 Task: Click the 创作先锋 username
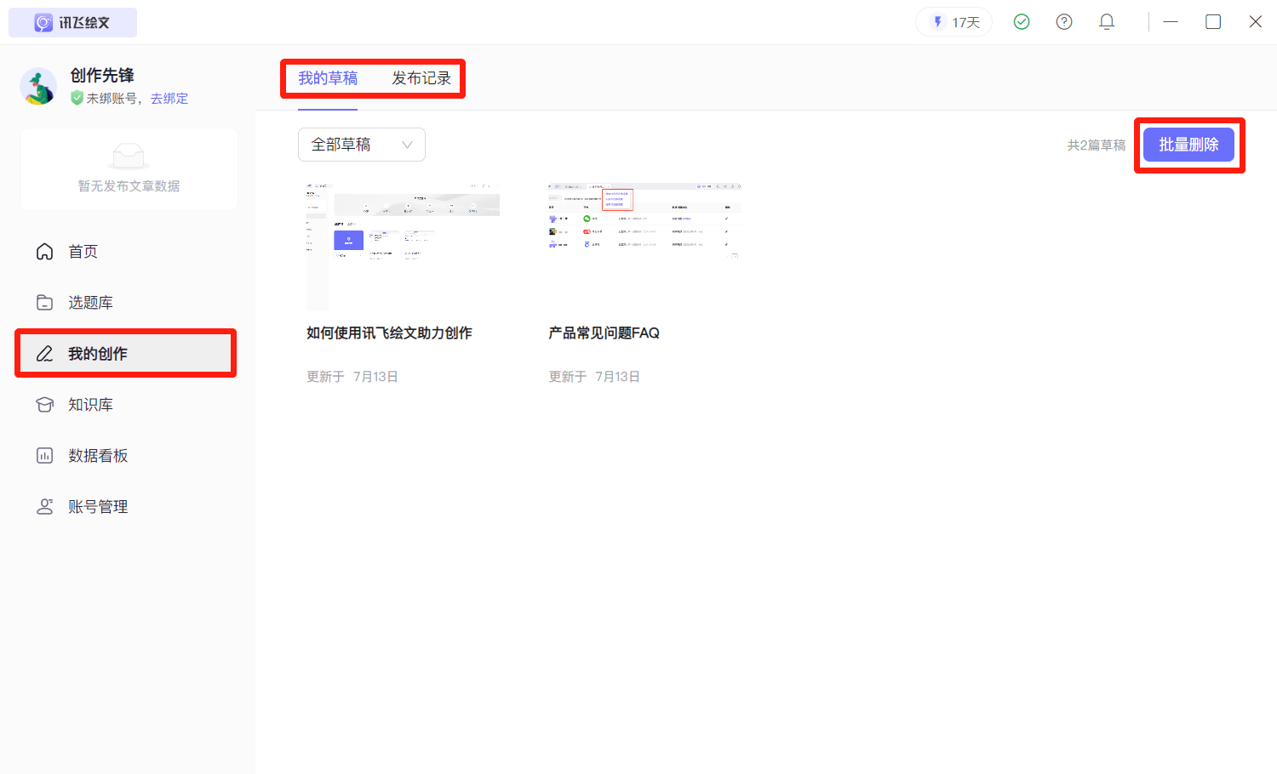click(102, 76)
